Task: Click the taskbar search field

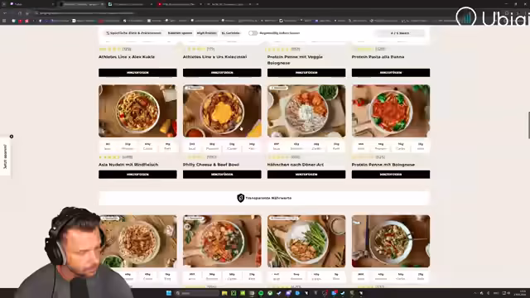Action: click(197, 293)
